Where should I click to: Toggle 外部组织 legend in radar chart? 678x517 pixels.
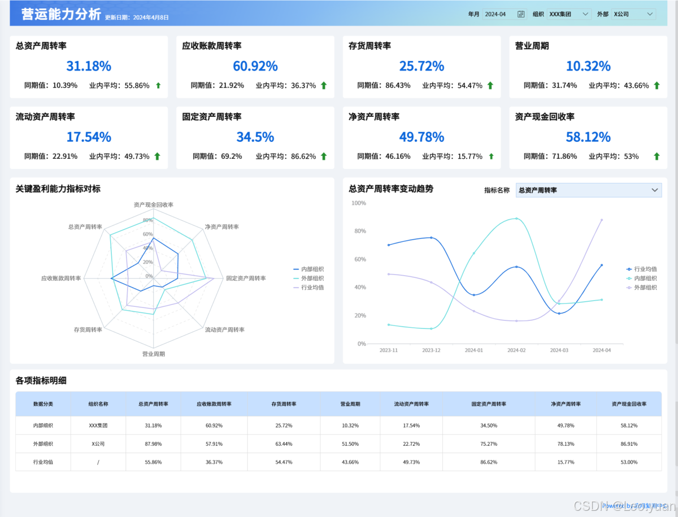[x=308, y=278]
